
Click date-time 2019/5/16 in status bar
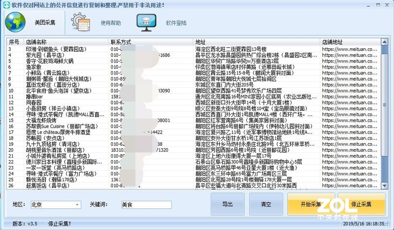click(363, 224)
